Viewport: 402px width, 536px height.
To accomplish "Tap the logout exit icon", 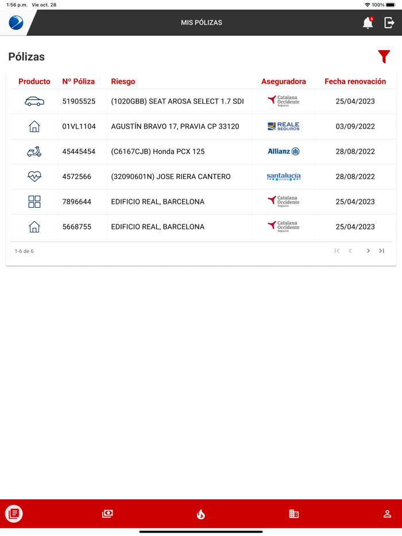I will pos(389,23).
